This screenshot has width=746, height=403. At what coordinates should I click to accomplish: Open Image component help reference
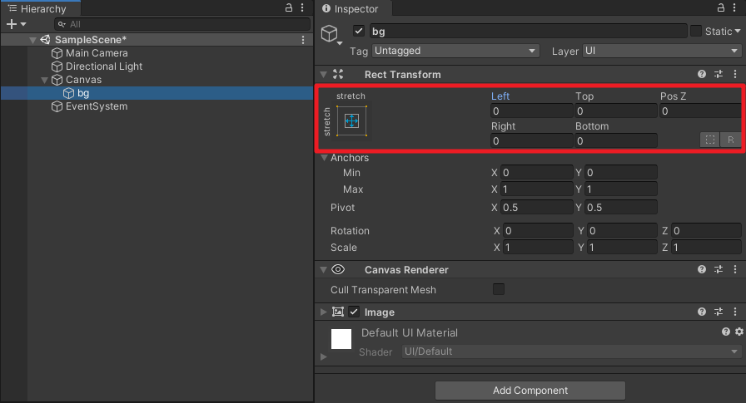702,312
